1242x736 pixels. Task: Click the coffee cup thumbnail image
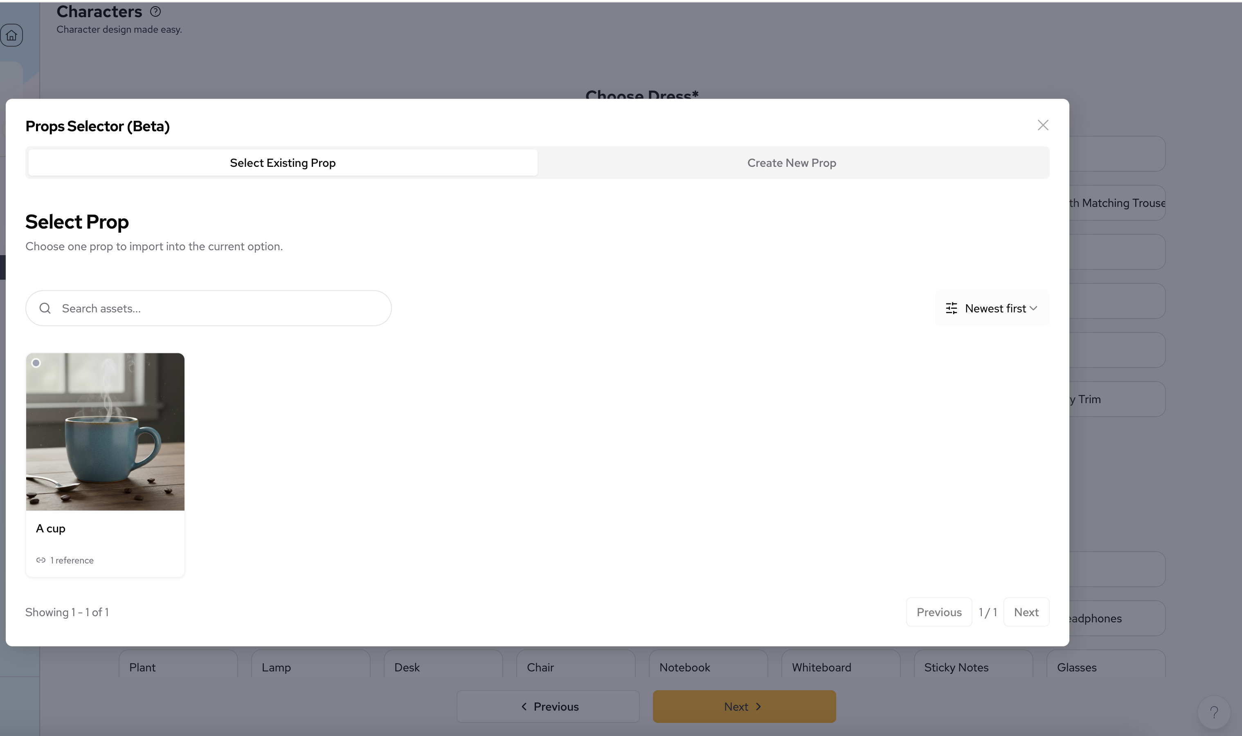coord(105,431)
